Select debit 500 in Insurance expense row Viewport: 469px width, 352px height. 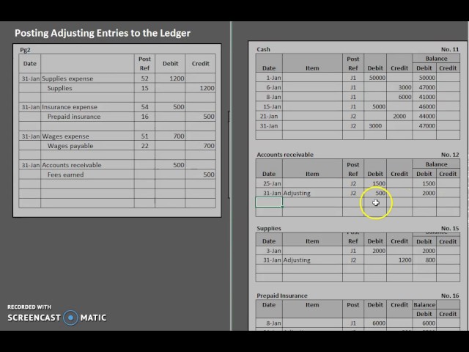(x=170, y=107)
